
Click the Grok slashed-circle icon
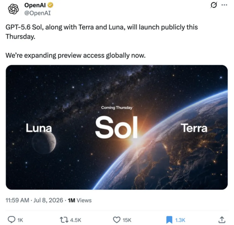pos(214,5)
